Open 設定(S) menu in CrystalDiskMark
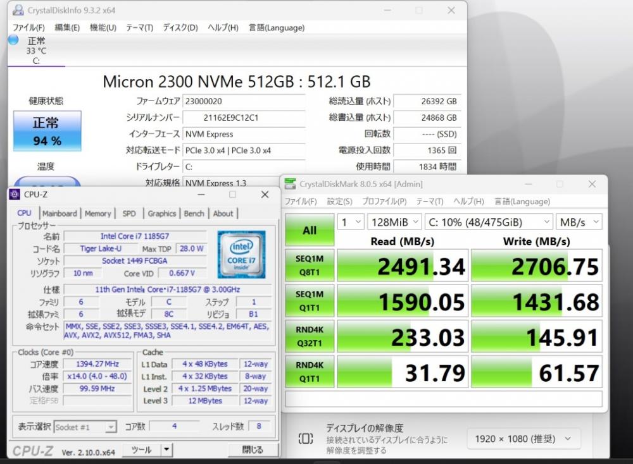 pos(339,201)
